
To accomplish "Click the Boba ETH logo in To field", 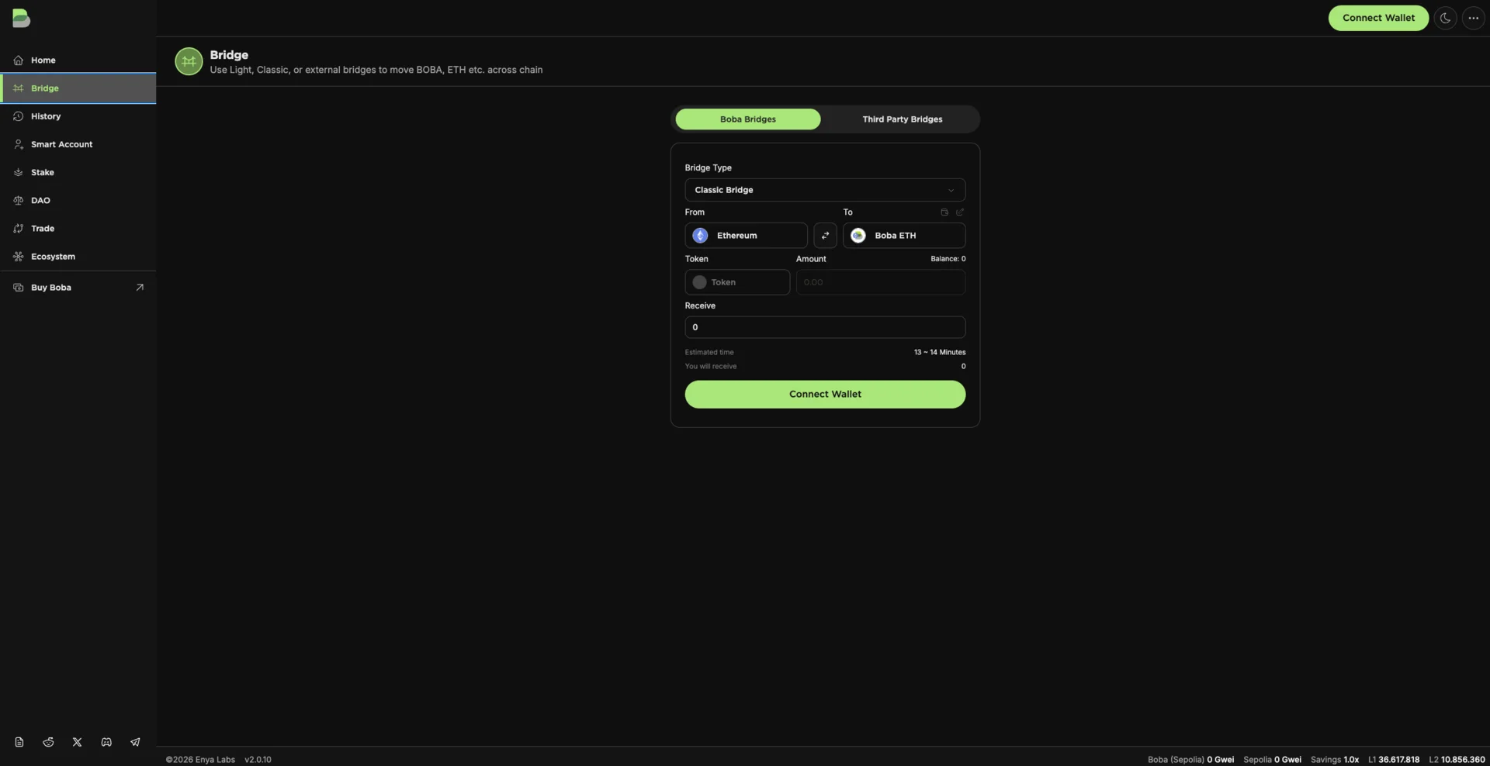I will 858,236.
